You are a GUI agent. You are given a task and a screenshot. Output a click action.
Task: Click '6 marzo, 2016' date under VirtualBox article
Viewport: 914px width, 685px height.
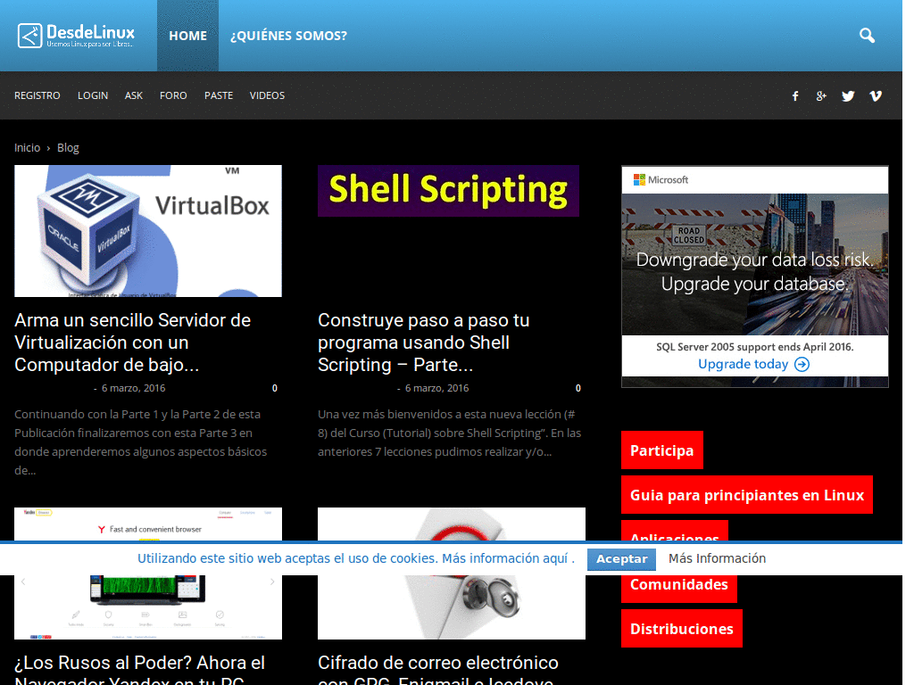point(134,388)
